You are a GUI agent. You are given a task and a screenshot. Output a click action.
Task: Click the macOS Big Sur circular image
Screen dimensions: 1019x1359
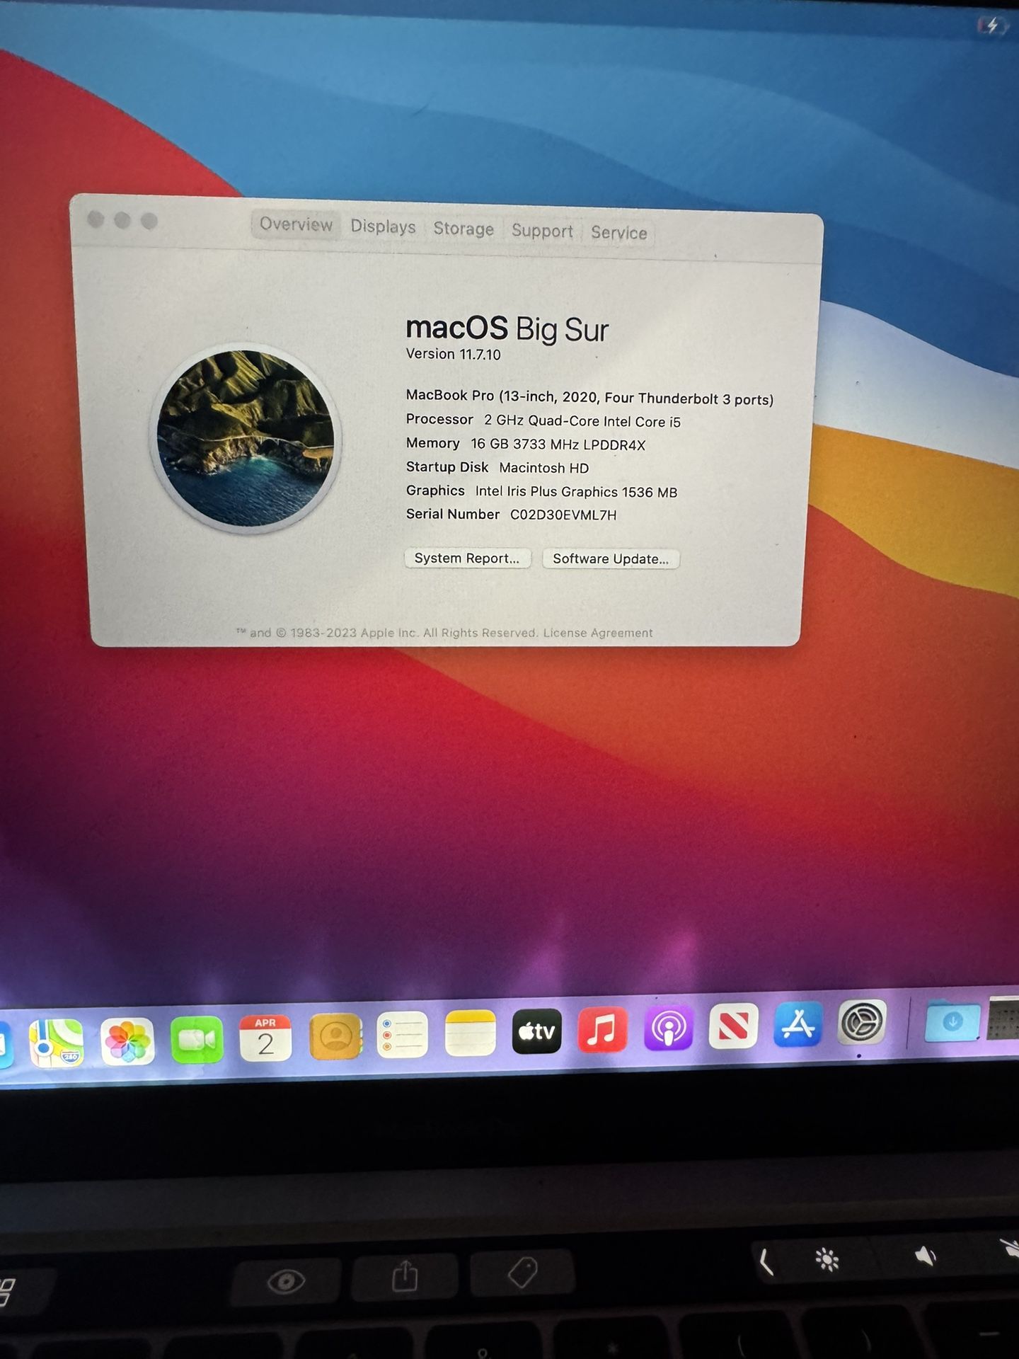click(246, 439)
